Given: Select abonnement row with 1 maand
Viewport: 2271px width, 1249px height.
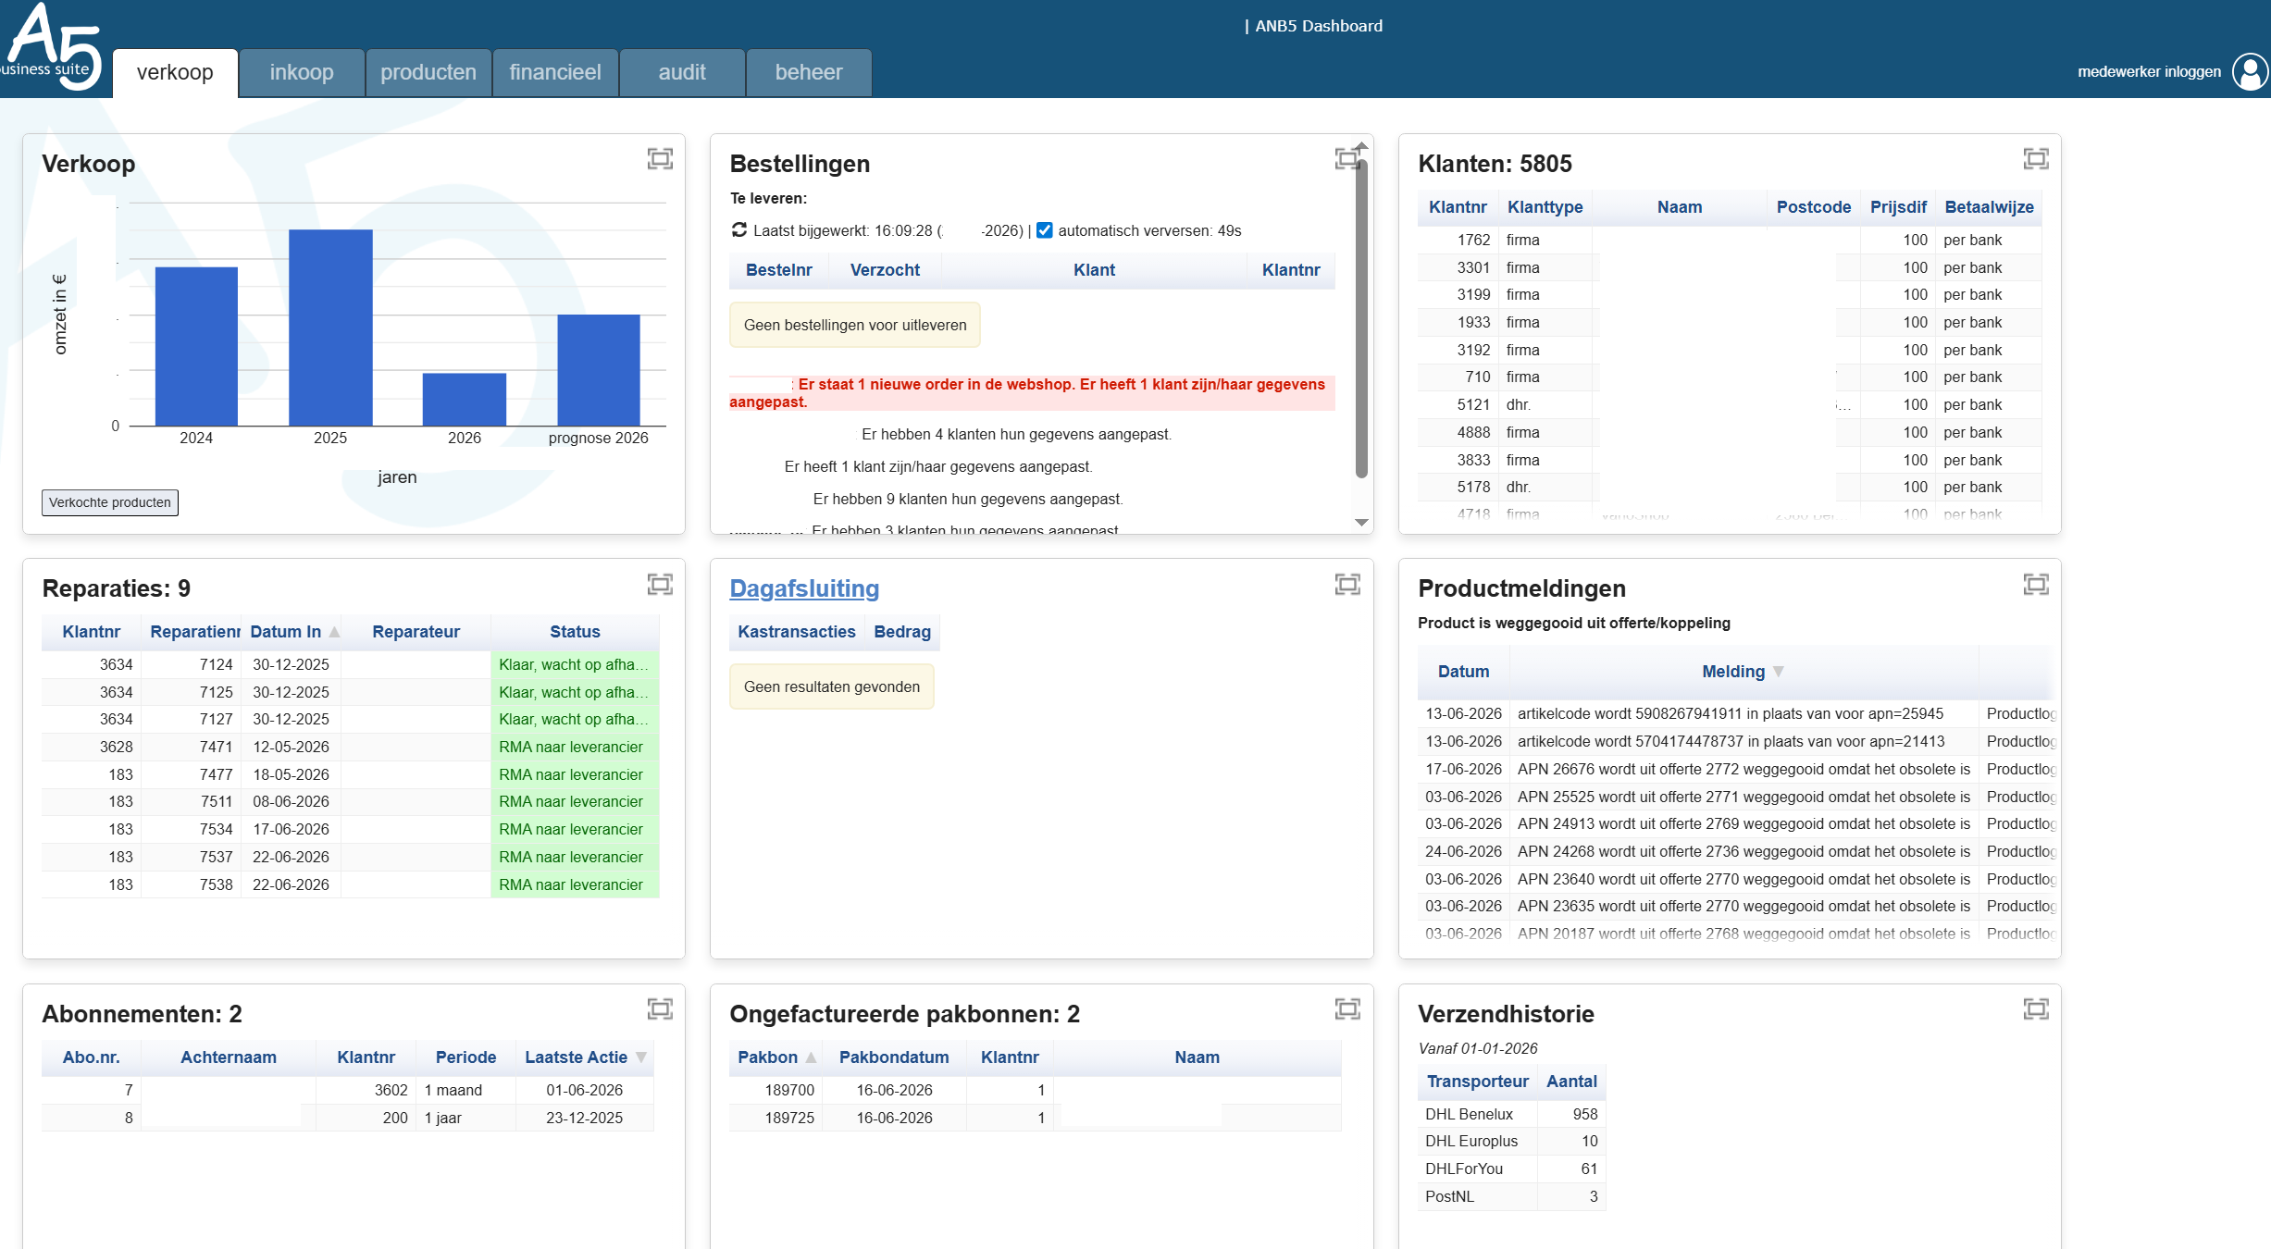Looking at the screenshot, I should click(347, 1090).
